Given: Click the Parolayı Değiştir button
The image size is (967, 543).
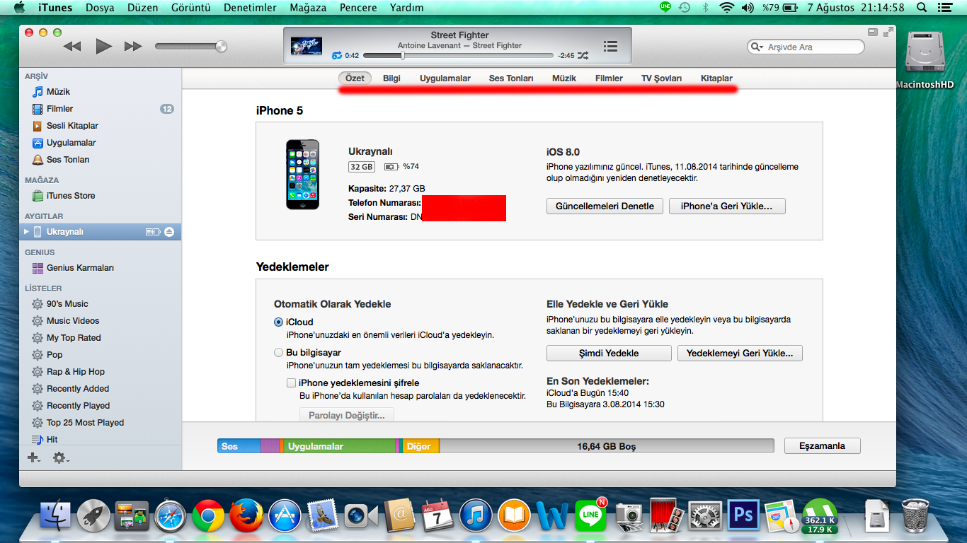Looking at the screenshot, I should [x=347, y=415].
